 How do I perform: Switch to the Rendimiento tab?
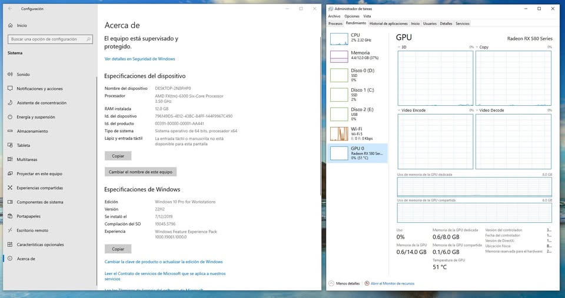(x=355, y=23)
